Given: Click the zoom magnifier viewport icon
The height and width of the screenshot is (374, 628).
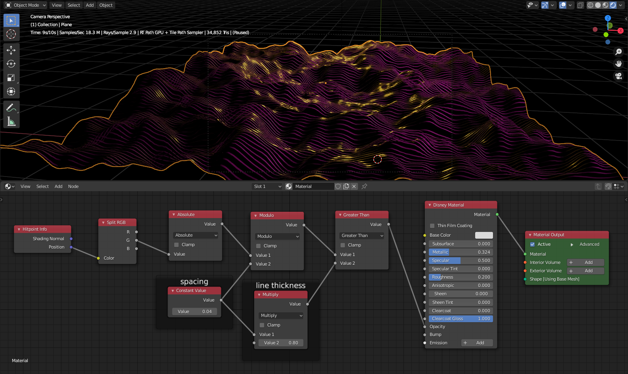Looking at the screenshot, I should (618, 52).
